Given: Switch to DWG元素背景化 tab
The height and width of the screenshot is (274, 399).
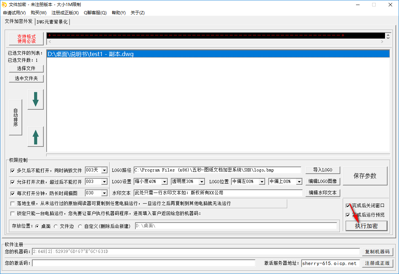Looking at the screenshot, I should tap(52, 22).
